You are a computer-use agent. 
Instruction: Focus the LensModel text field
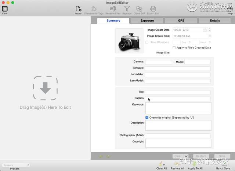pos(178,81)
